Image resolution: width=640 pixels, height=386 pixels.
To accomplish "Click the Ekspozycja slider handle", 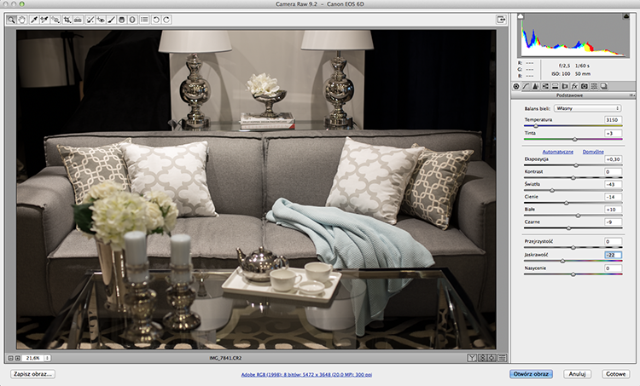I will point(576,165).
